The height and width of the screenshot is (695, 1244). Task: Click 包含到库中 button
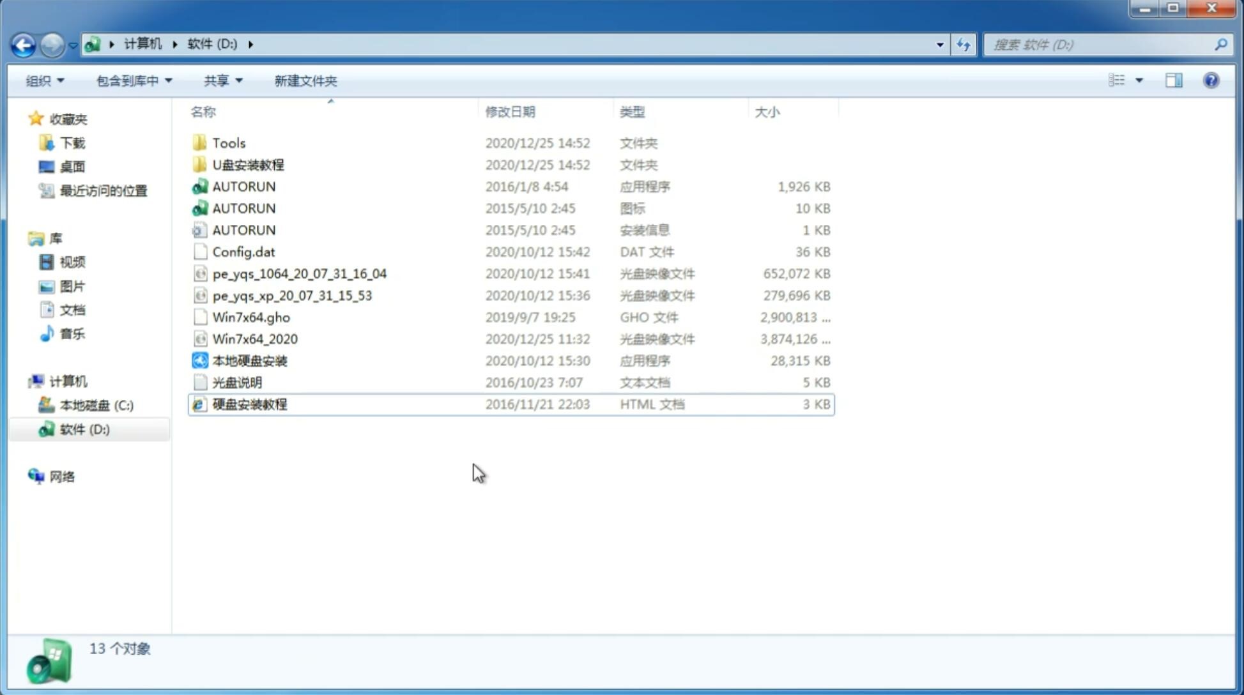click(x=132, y=80)
